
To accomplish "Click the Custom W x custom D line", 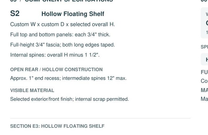I will coord(63,24).
